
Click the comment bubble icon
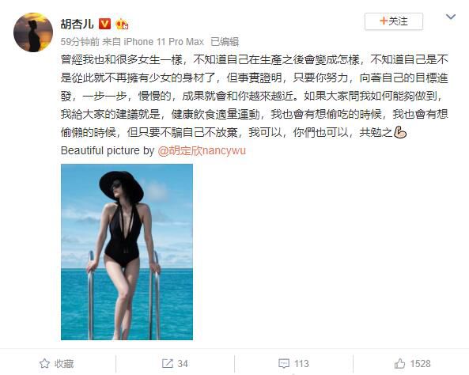284,364
